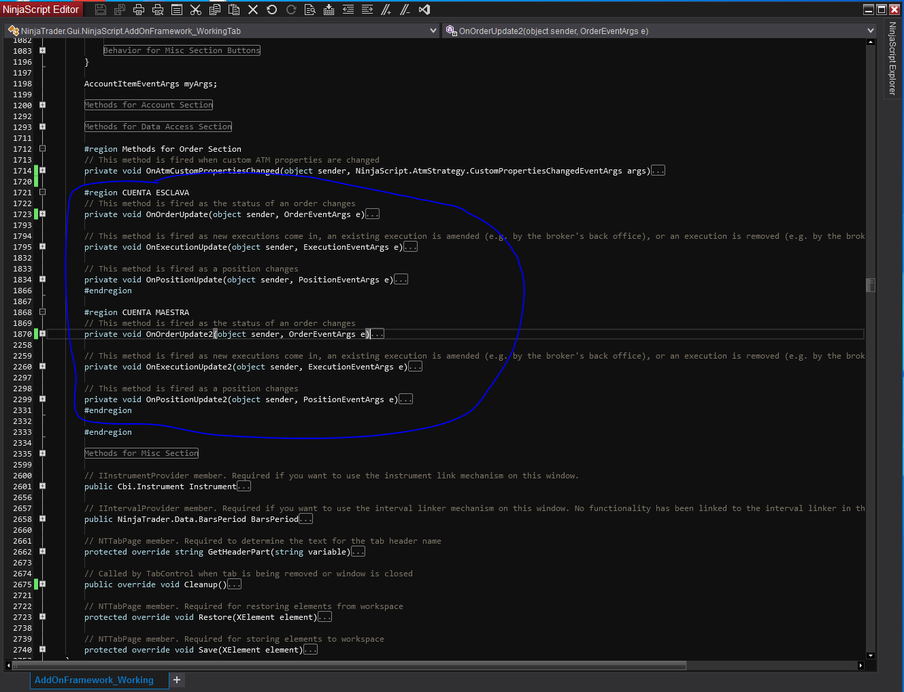Open Find with the document search icon
The height and width of the screenshot is (692, 904).
tap(310, 10)
